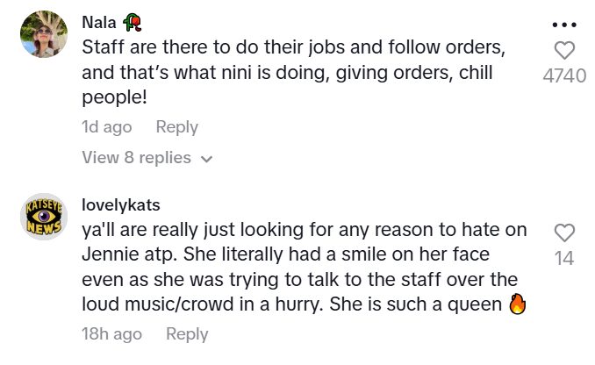Viewport: 595px width, 365px height.
Task: Open Nala's profile picture
Action: [x=42, y=35]
